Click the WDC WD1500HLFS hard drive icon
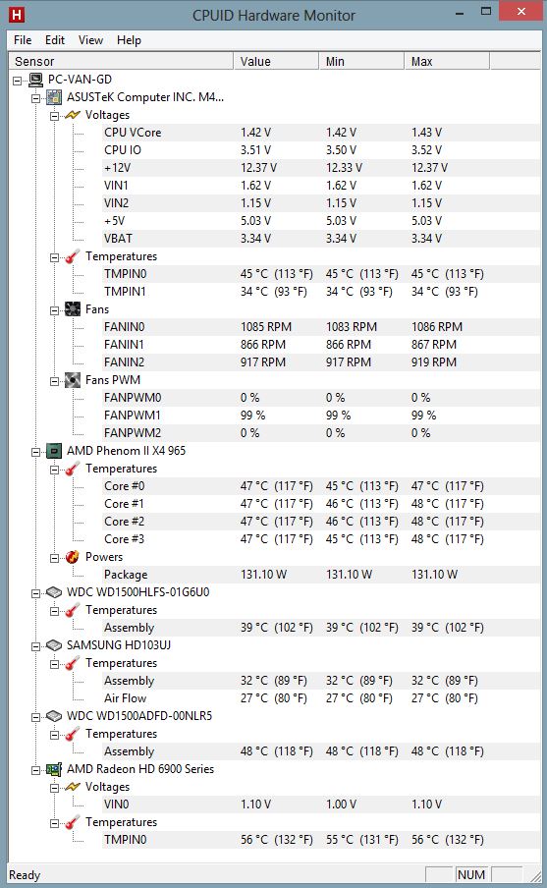Screen dimensions: 547x888 [x=54, y=592]
